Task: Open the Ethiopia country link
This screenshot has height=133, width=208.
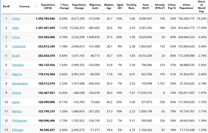Action: [x=18, y=130]
